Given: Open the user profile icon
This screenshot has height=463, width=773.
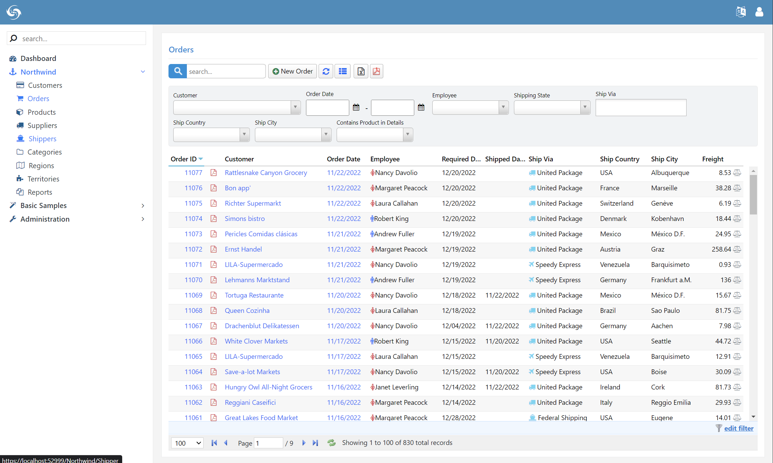Looking at the screenshot, I should click(759, 12).
